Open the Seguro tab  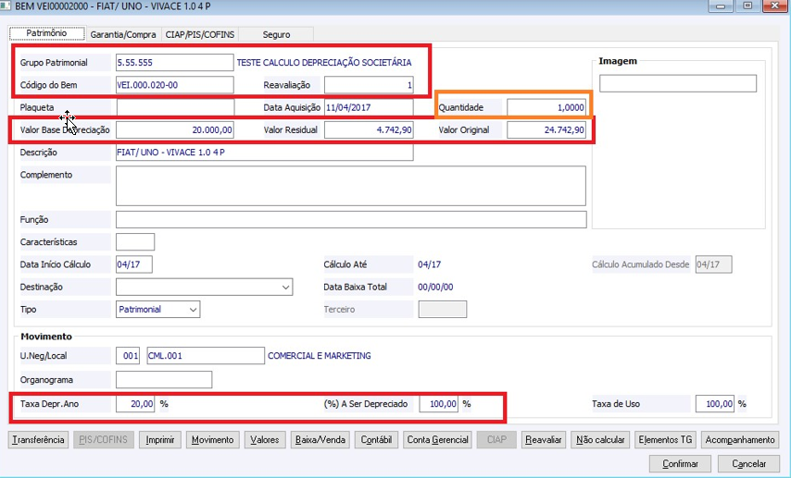276,34
